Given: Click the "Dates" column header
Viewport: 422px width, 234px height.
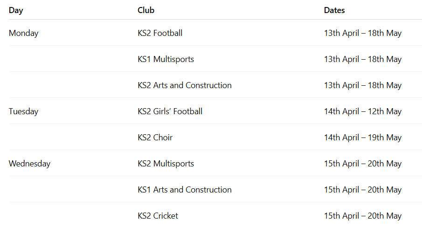Looking at the screenshot, I should 334,10.
